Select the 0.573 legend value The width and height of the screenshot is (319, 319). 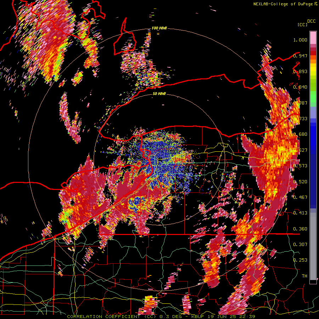point(300,166)
